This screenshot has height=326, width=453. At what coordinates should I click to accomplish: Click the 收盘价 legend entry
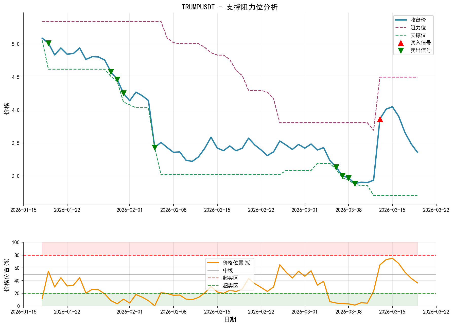click(x=418, y=20)
